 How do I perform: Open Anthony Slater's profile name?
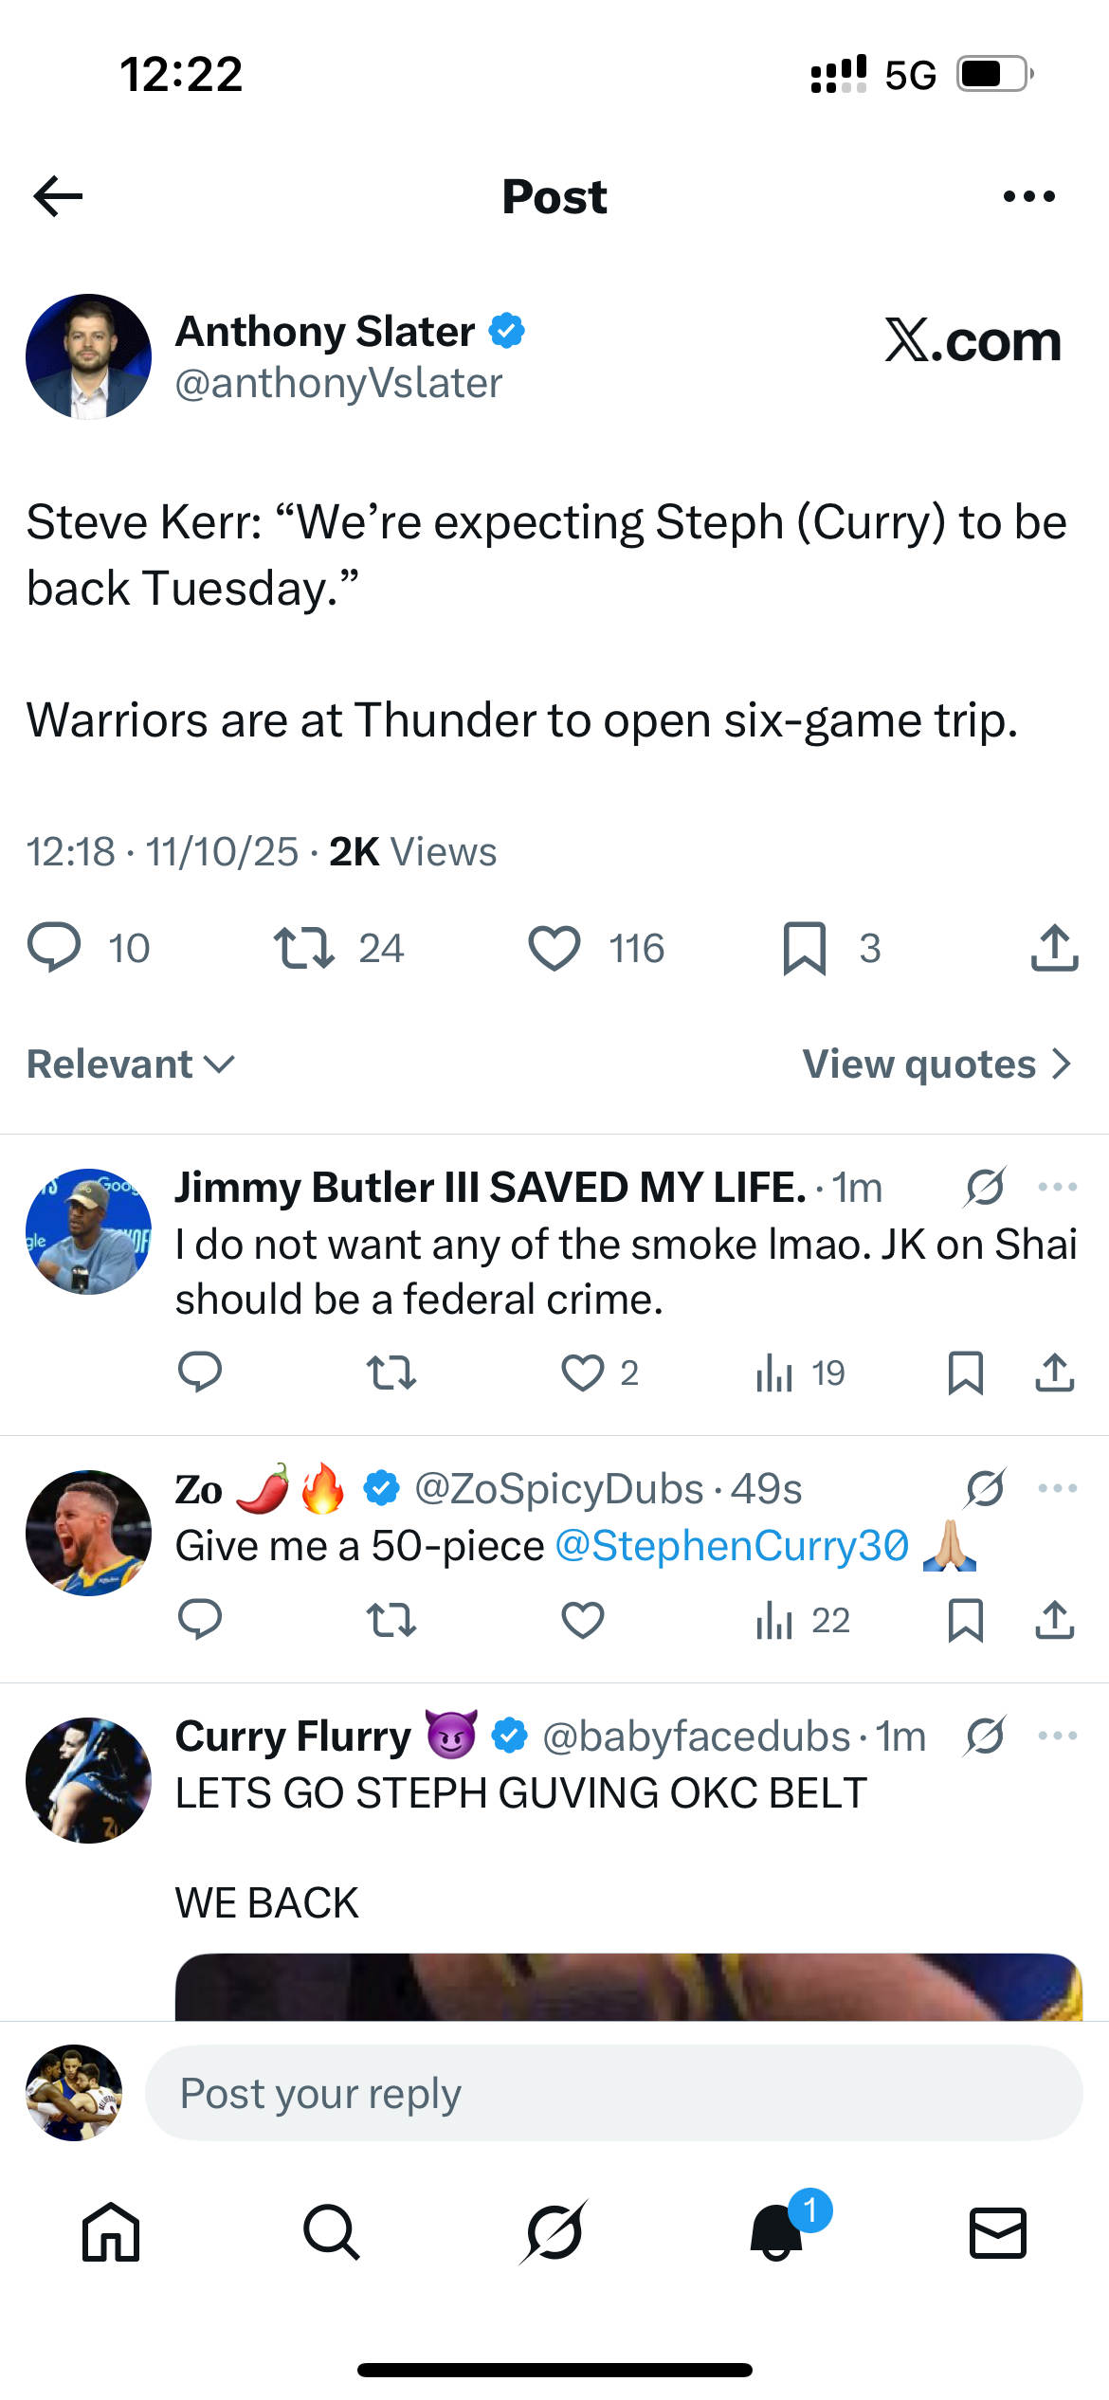(x=325, y=332)
